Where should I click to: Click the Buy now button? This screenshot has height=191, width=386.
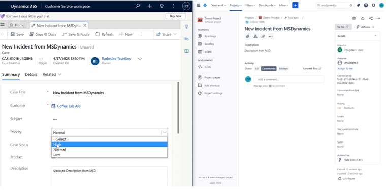click(x=176, y=16)
